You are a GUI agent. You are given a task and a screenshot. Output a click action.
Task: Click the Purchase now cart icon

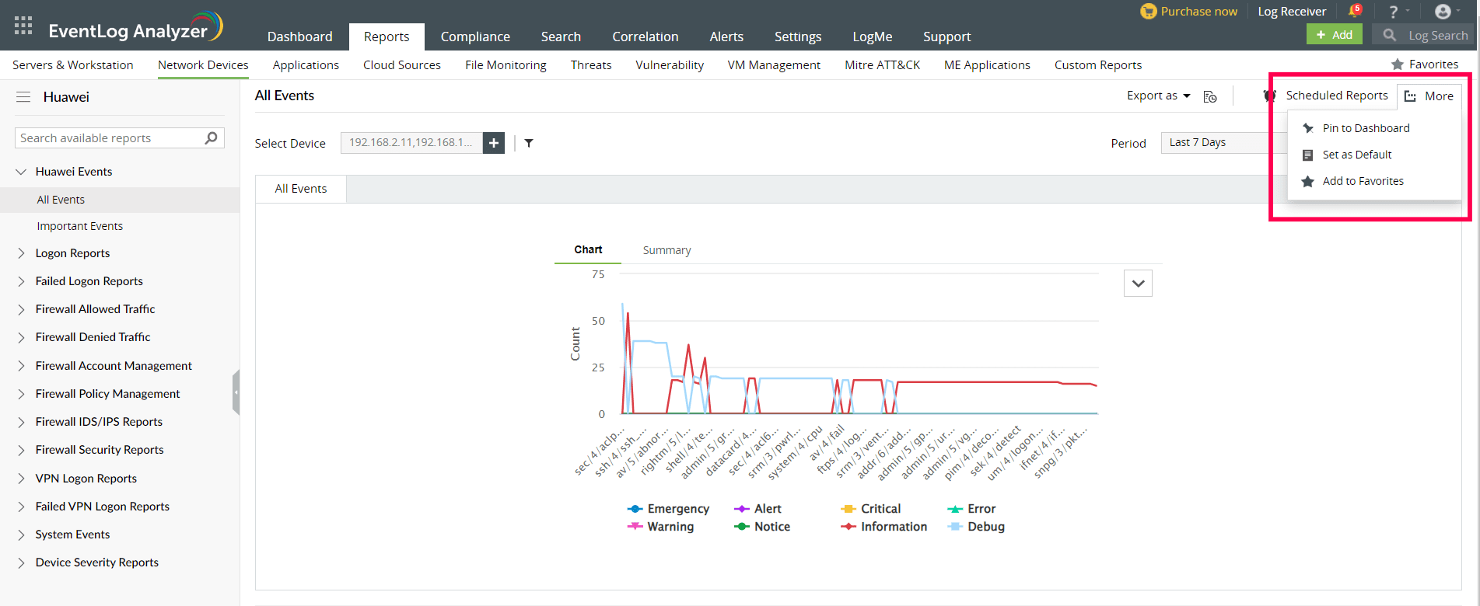tap(1148, 11)
